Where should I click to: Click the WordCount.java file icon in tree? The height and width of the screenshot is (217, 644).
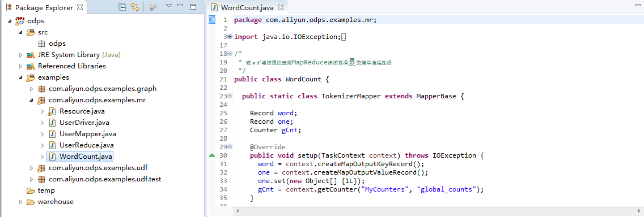tap(52, 157)
